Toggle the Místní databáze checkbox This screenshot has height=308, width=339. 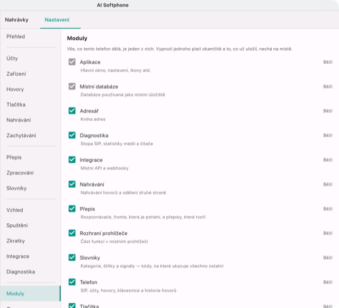pyautogui.click(x=72, y=86)
